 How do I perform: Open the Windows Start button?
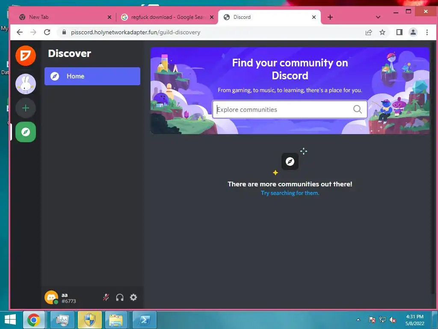pos(10,320)
